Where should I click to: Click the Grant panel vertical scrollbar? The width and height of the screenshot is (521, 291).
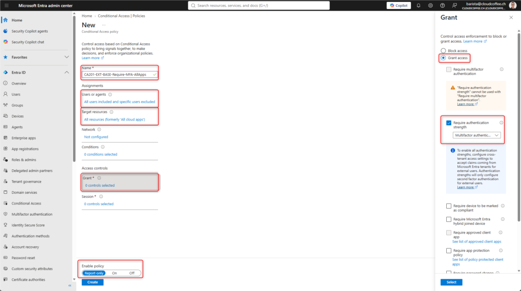(x=518, y=127)
